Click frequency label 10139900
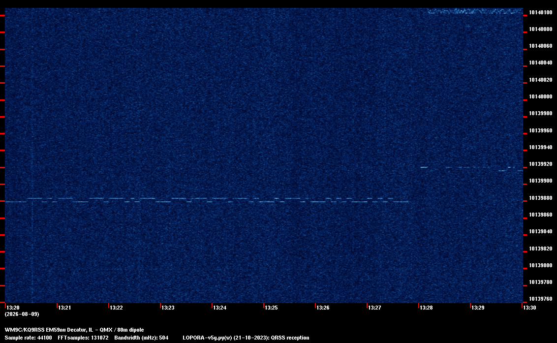The width and height of the screenshot is (557, 343). 541,181
